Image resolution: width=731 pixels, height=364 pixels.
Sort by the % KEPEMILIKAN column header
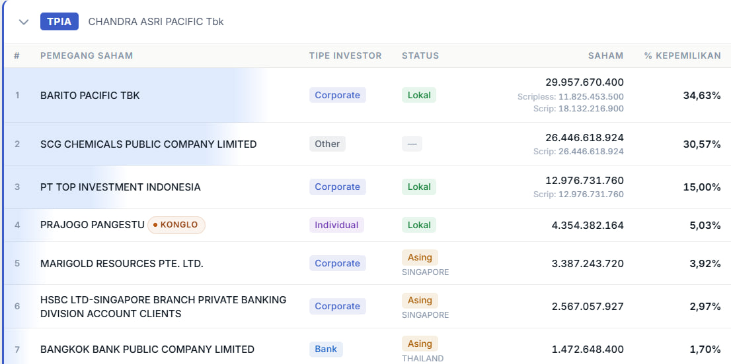coord(682,55)
